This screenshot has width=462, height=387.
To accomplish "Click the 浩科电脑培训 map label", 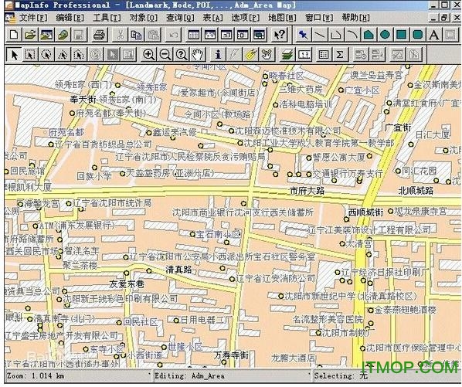I will [305, 104].
